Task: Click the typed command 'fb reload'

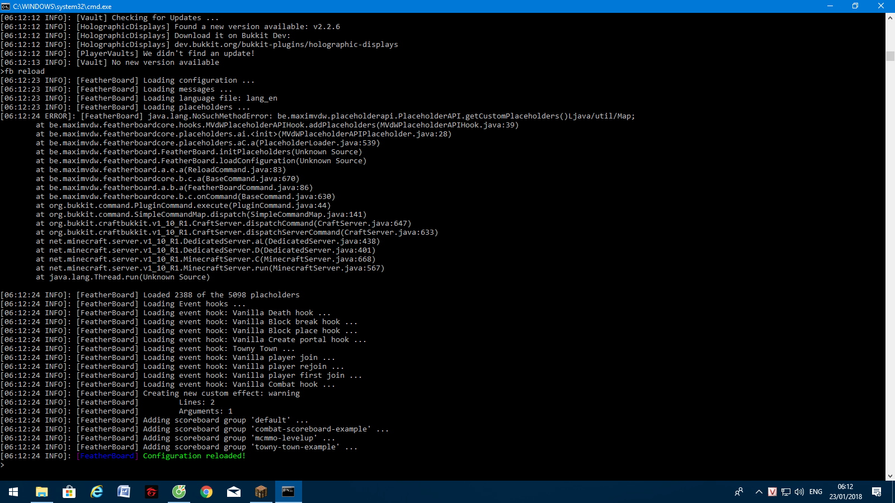Action: pyautogui.click(x=25, y=72)
